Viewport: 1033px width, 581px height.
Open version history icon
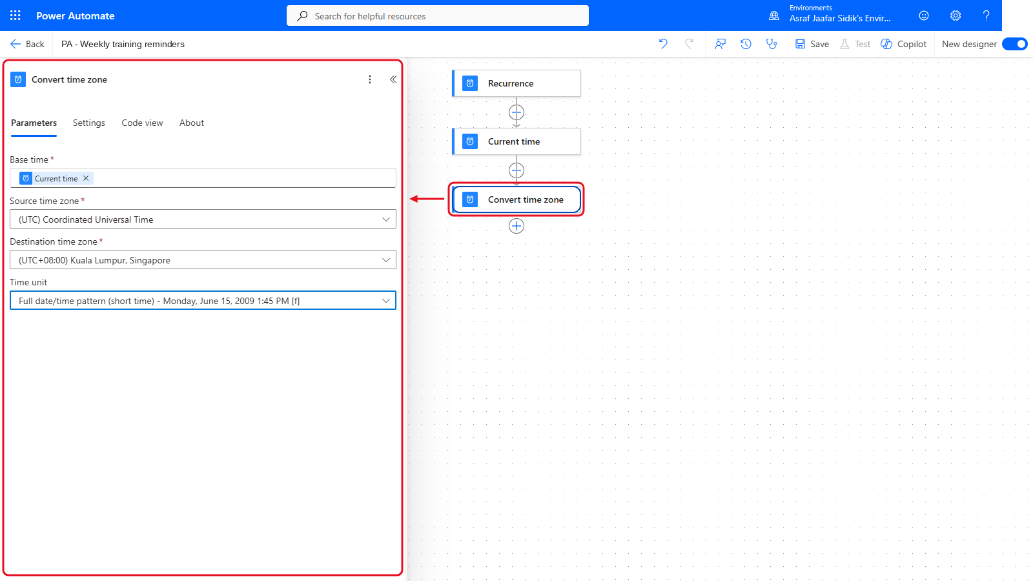point(746,44)
